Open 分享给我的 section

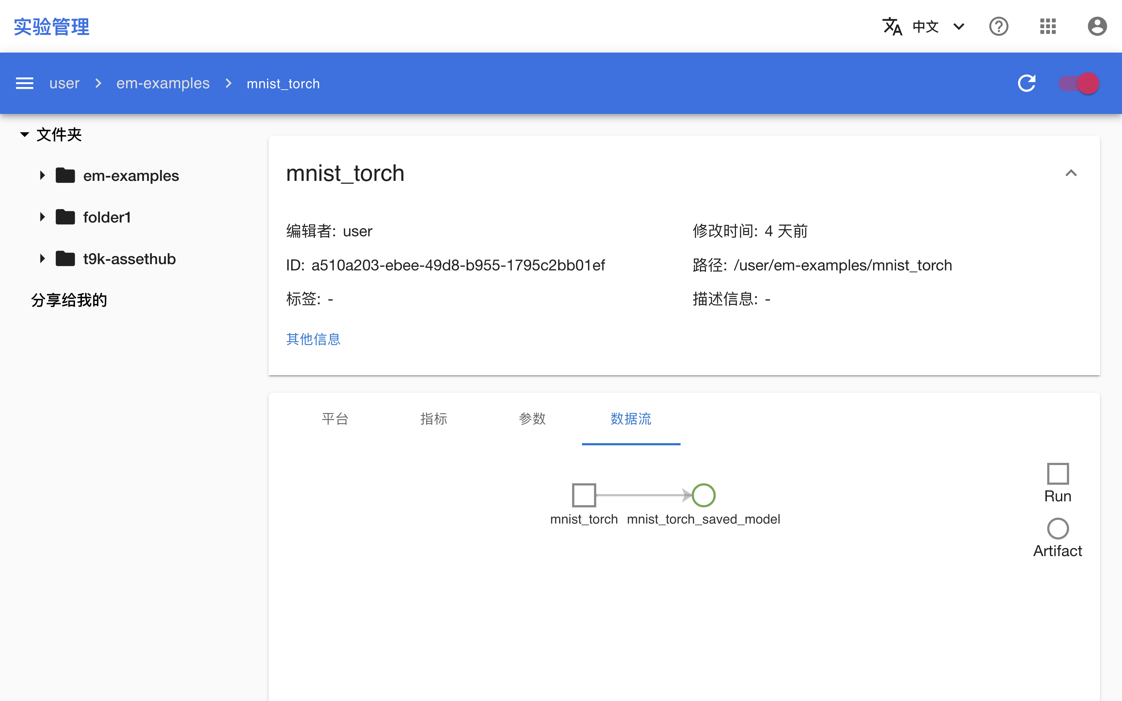[x=69, y=300]
